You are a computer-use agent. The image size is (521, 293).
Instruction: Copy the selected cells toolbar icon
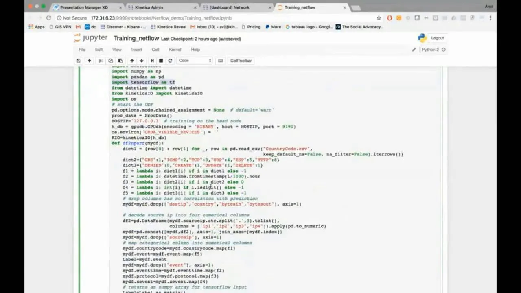click(x=110, y=61)
